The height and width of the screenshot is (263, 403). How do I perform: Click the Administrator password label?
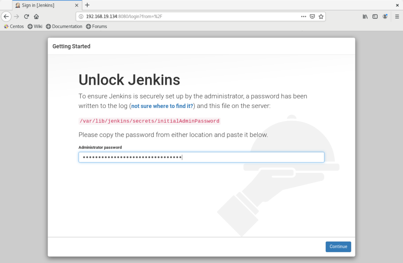click(x=100, y=147)
